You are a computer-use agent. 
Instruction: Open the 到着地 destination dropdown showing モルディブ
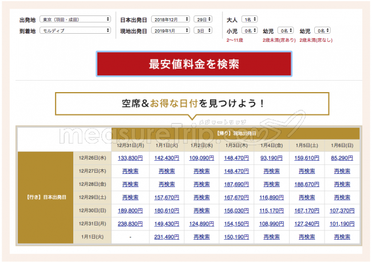tap(75, 30)
